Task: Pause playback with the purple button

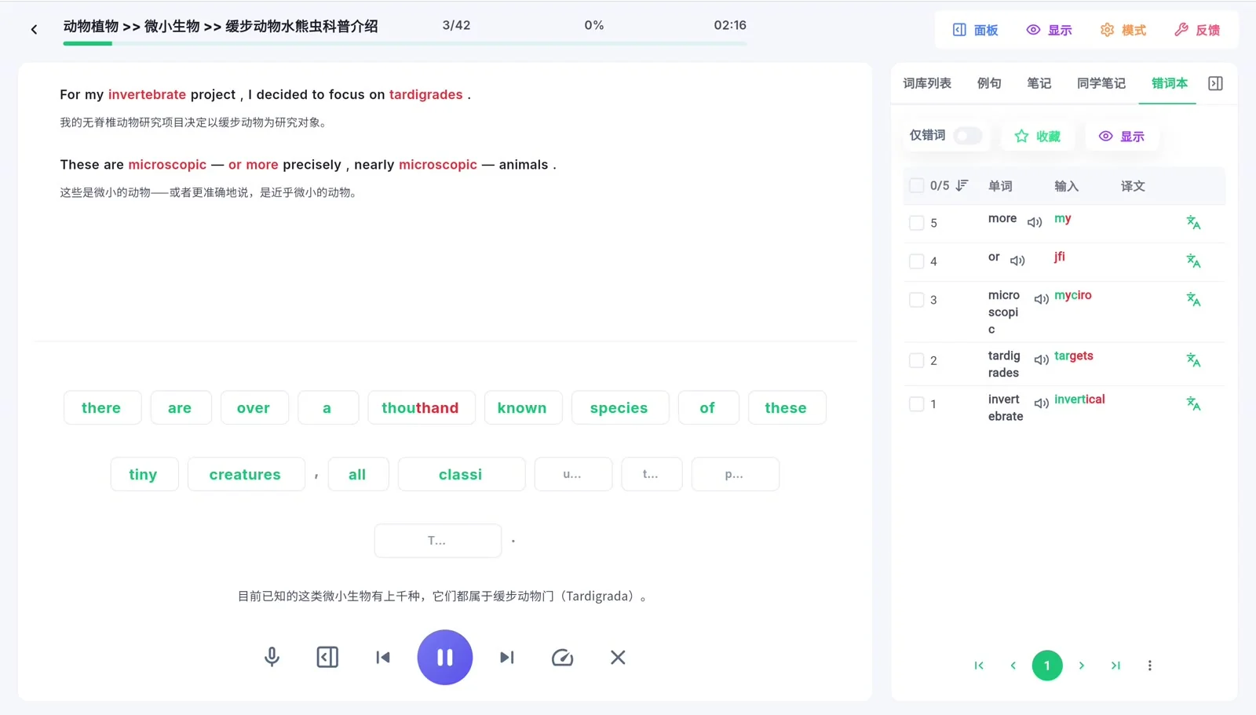Action: pyautogui.click(x=445, y=657)
